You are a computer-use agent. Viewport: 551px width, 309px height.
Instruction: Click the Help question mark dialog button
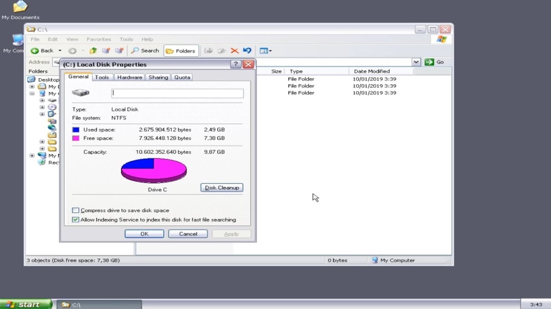coord(236,64)
